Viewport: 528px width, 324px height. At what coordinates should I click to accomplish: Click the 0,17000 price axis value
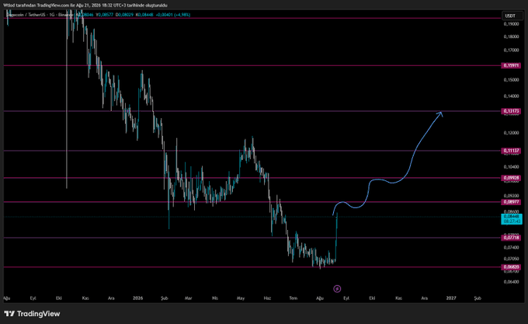pyautogui.click(x=511, y=51)
